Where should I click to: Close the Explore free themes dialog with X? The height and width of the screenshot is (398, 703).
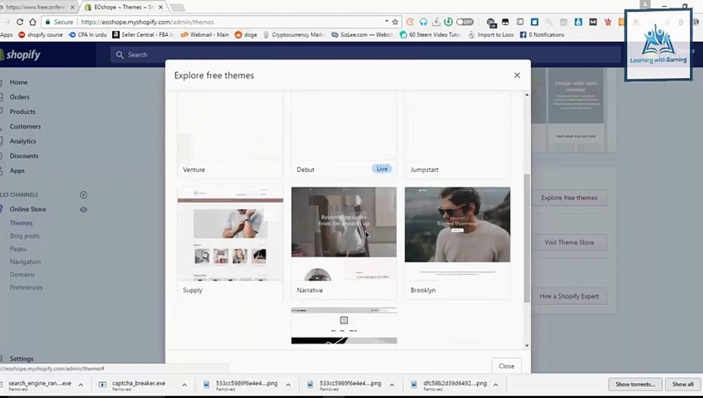click(x=517, y=75)
